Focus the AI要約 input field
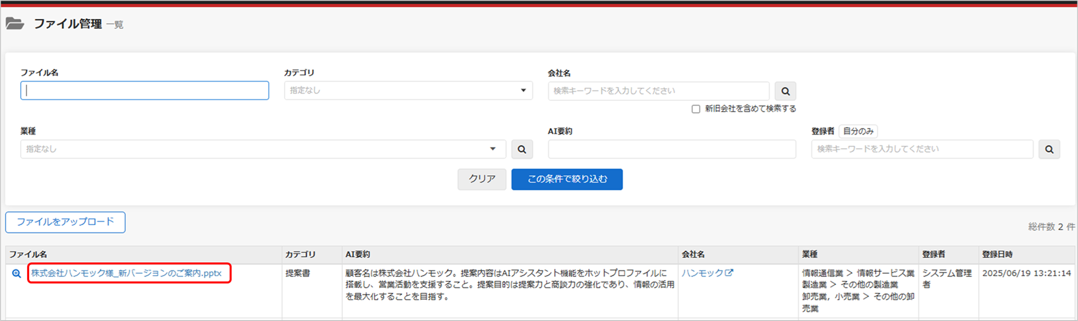1078x321 pixels. click(x=672, y=149)
